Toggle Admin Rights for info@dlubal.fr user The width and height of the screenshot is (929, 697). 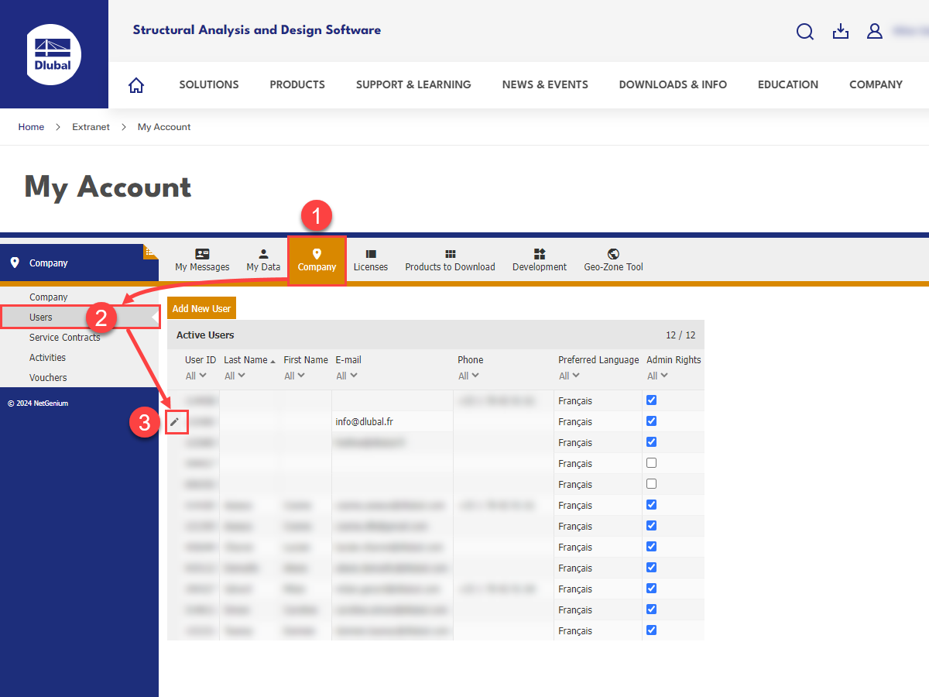click(651, 421)
